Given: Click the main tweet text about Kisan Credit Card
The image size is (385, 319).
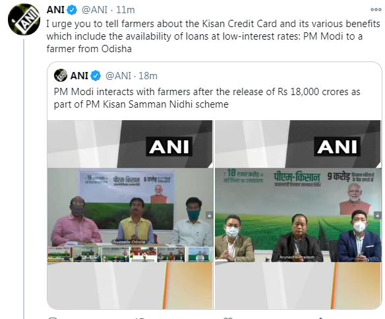Looking at the screenshot, I should [x=213, y=36].
